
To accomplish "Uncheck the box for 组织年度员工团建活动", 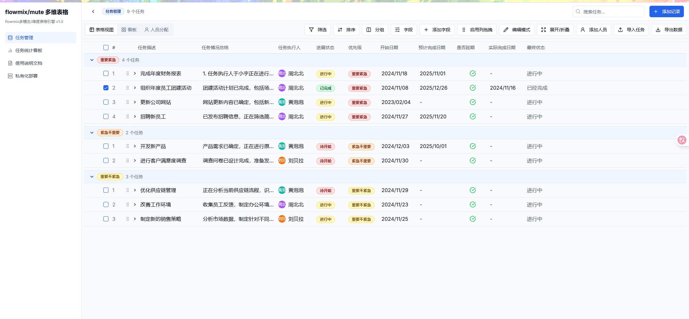I will coord(106,88).
